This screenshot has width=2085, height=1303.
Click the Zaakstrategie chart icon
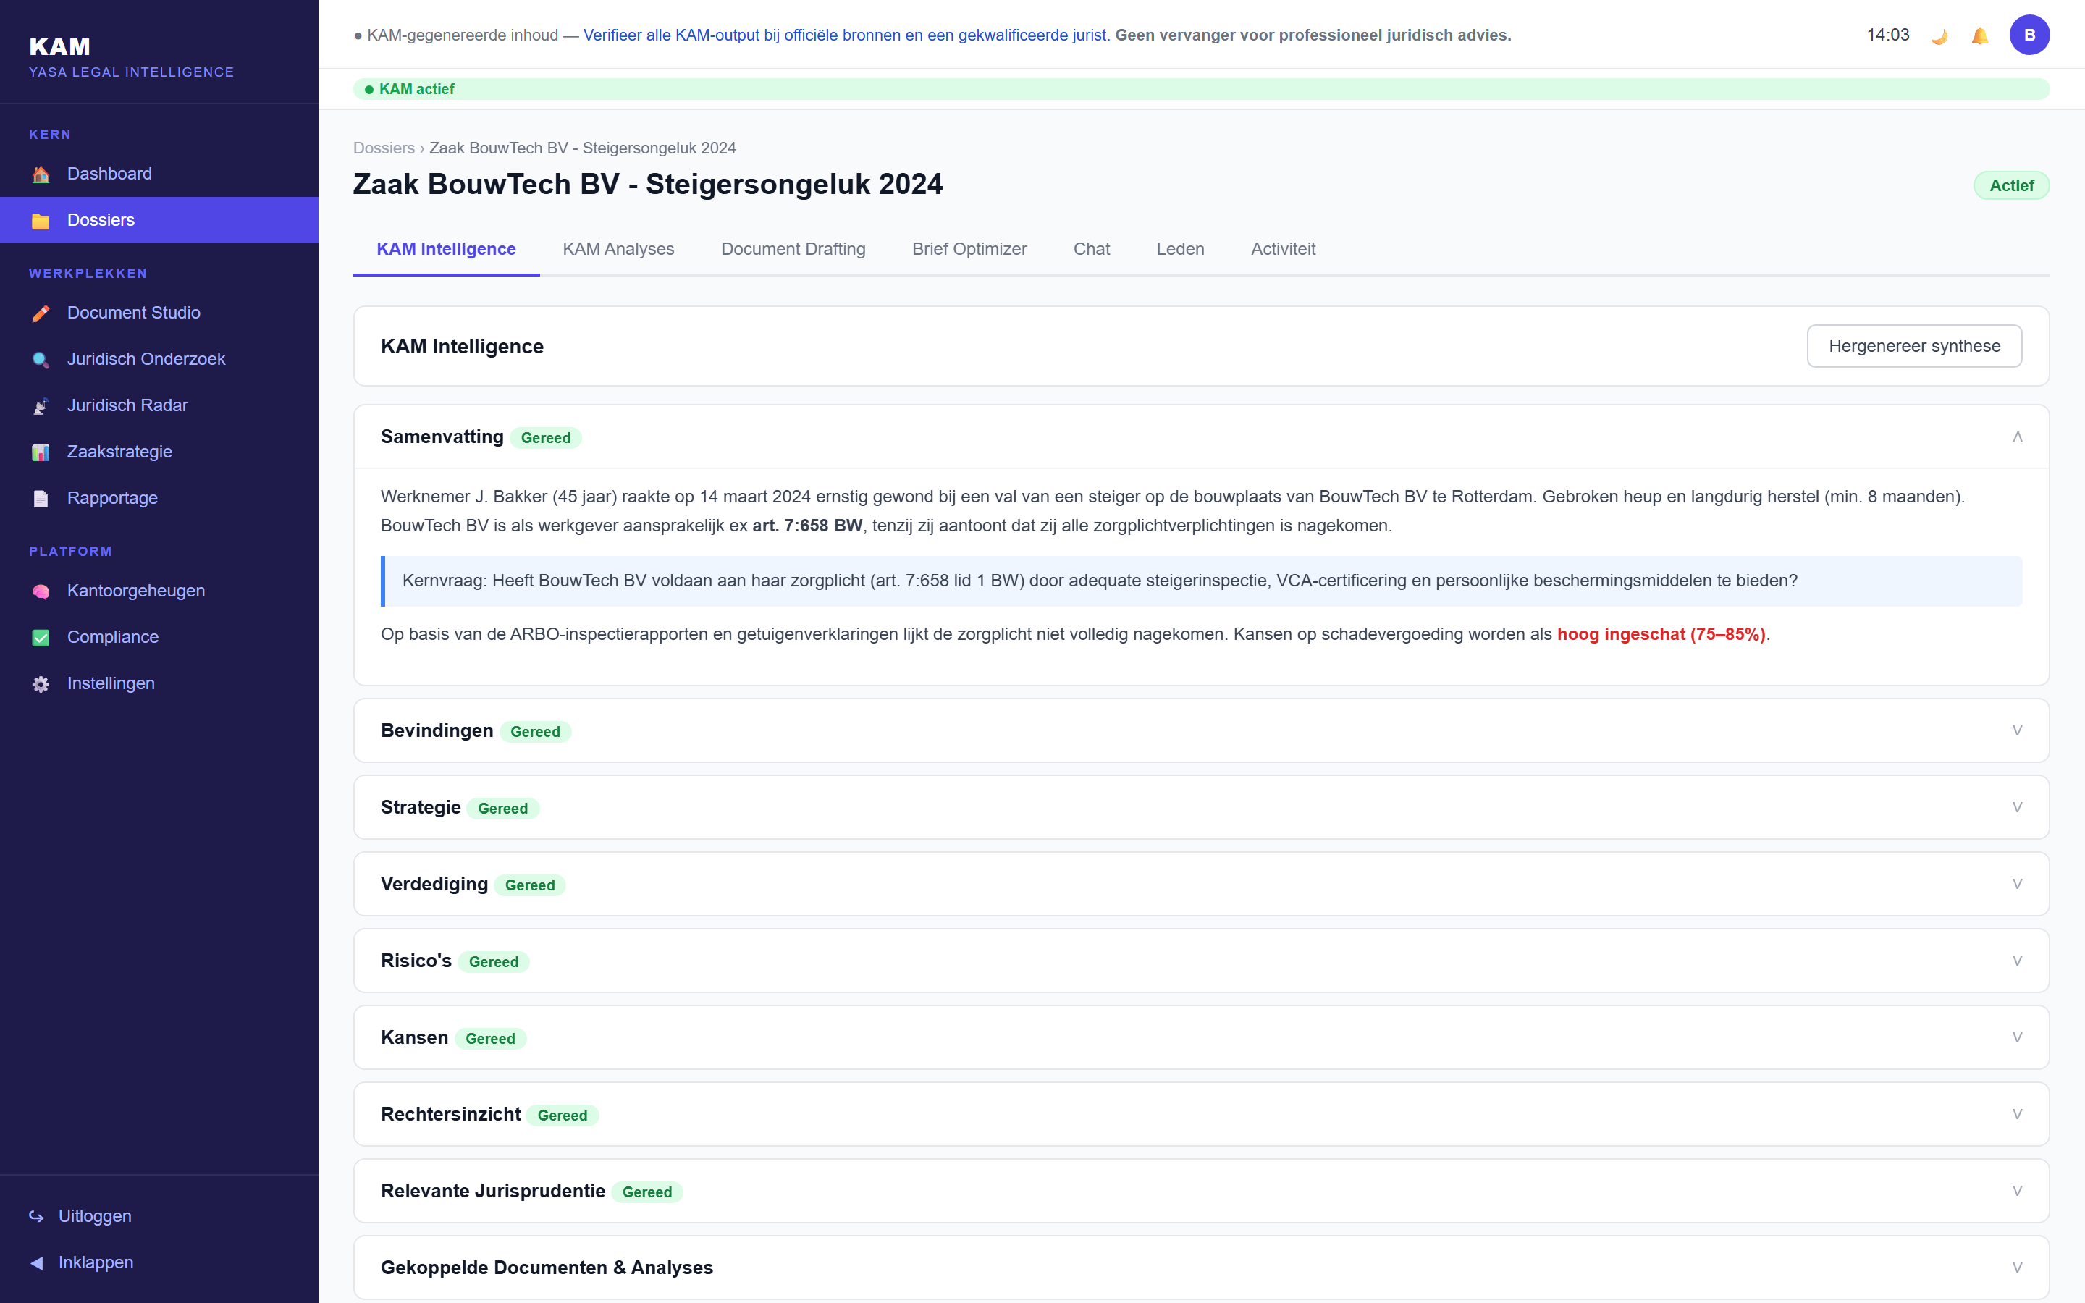pos(41,452)
